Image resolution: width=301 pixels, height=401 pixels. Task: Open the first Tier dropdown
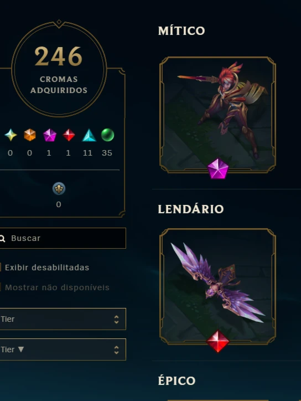pos(63,319)
